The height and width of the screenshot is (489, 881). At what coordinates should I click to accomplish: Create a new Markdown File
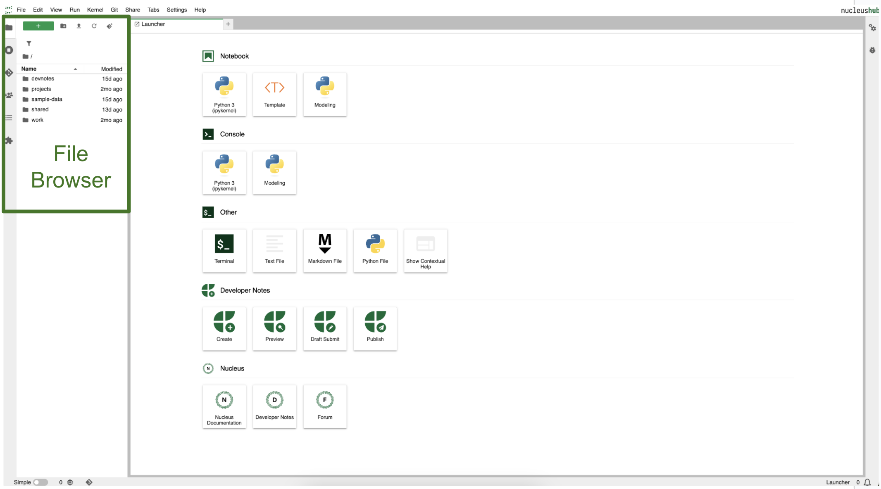click(x=325, y=251)
